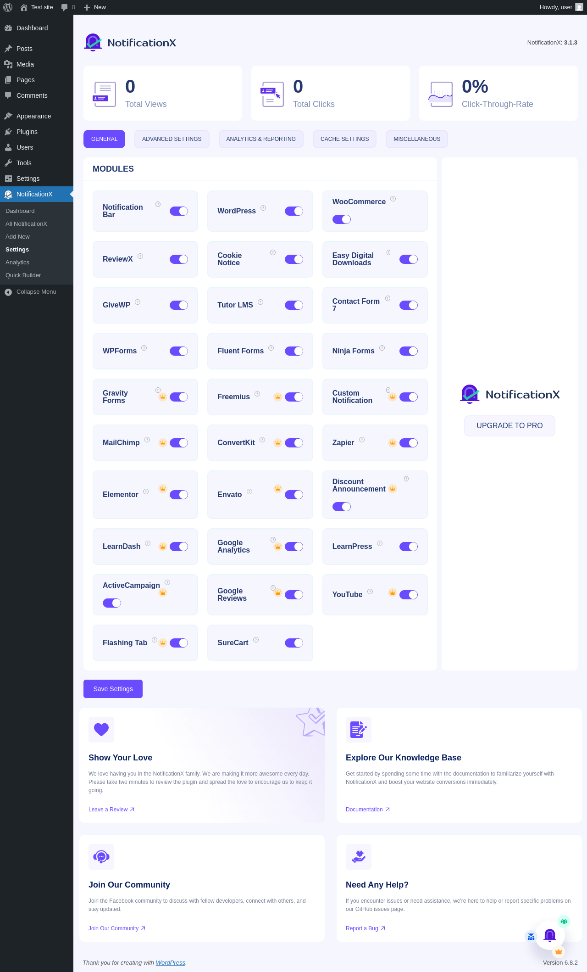Click the New plus icon in admin bar
587x972 pixels.
[x=87, y=7]
